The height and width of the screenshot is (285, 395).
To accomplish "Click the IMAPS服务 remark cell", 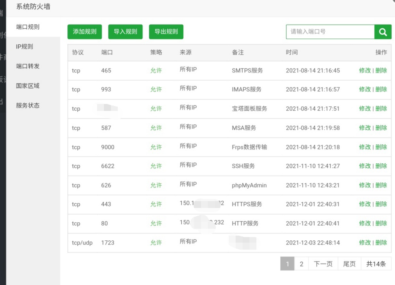I will (x=247, y=89).
